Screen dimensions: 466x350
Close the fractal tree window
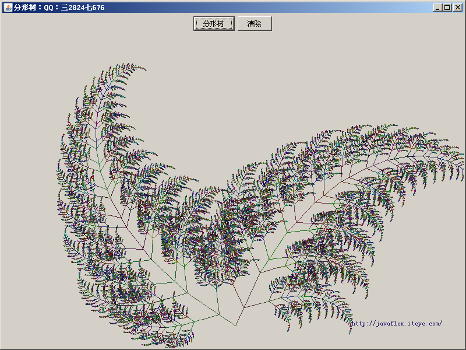point(457,8)
